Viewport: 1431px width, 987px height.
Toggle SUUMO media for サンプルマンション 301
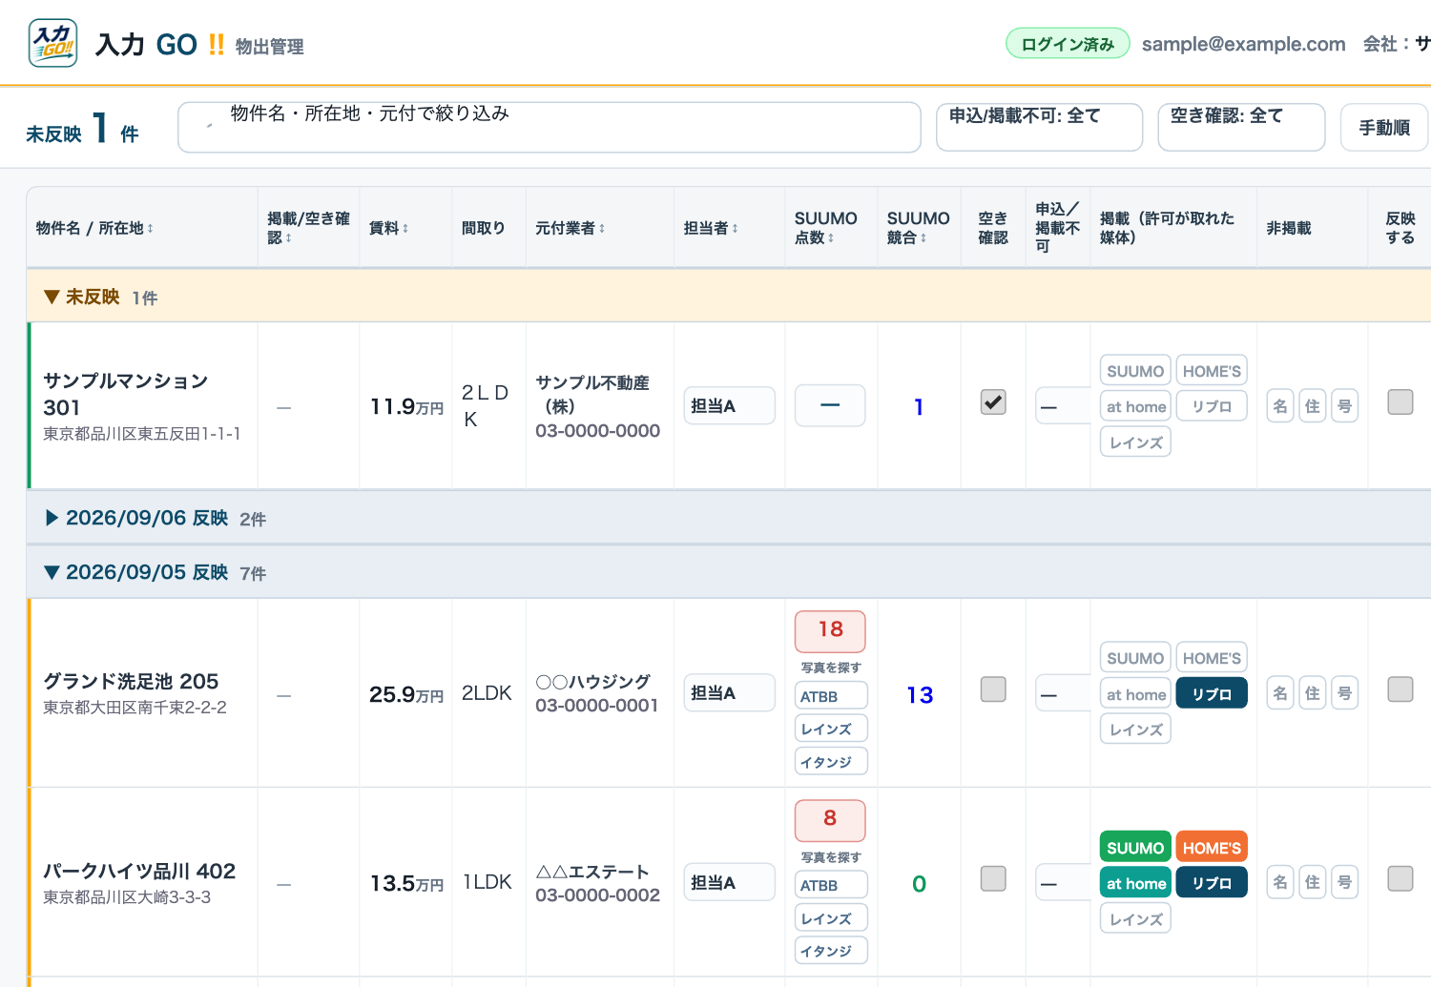coord(1135,371)
